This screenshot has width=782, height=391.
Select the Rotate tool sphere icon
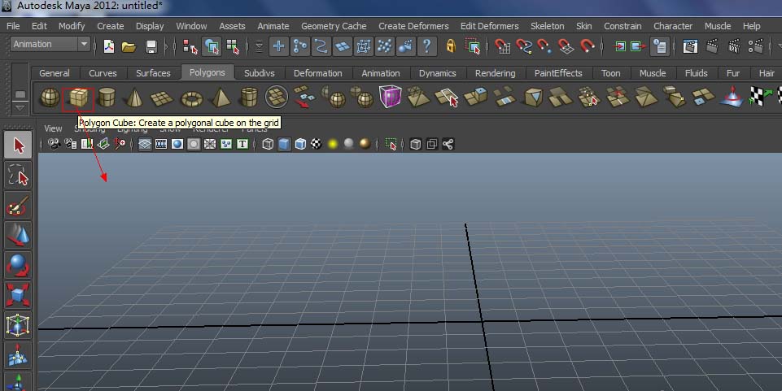(19, 266)
